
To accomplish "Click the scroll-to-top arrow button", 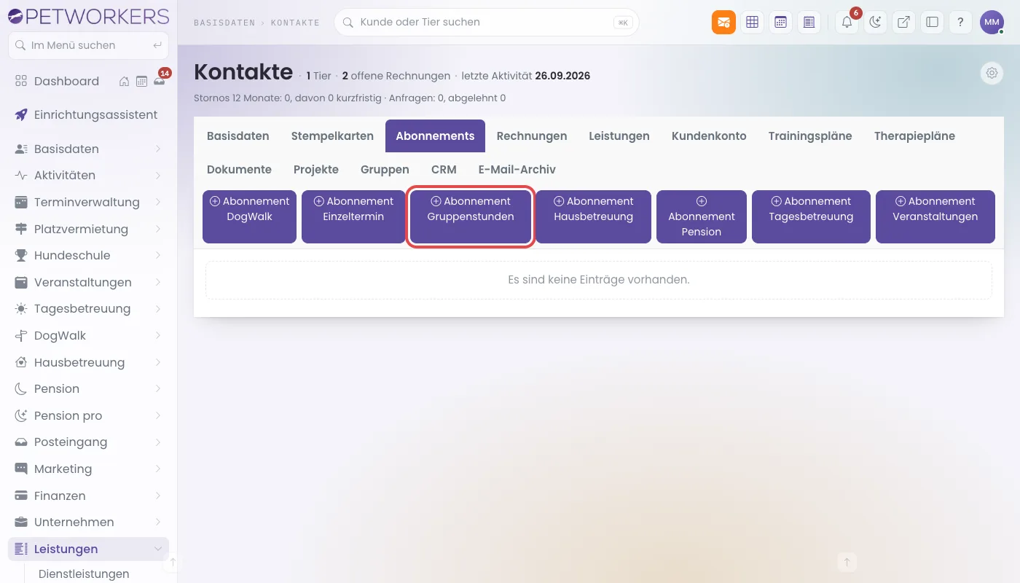I will (847, 562).
